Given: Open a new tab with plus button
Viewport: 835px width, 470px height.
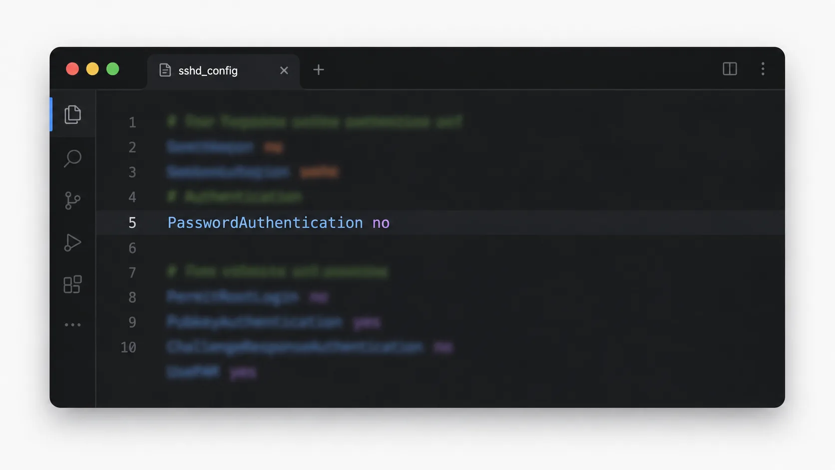Looking at the screenshot, I should coord(319,70).
